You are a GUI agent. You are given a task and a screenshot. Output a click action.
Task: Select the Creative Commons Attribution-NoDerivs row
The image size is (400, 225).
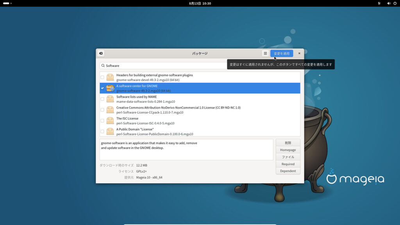point(200,110)
